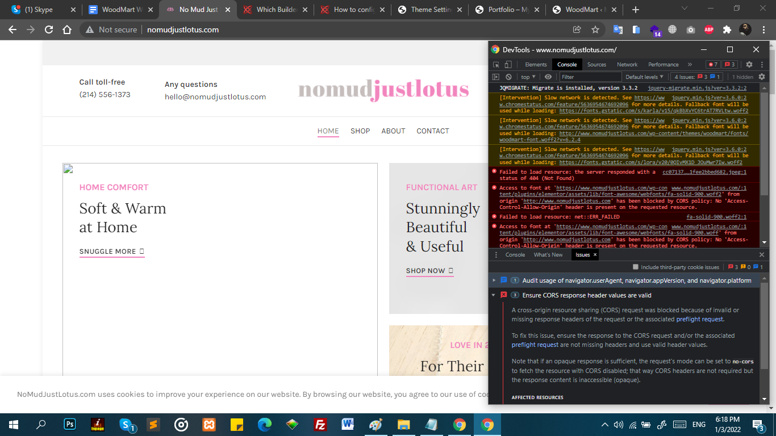The height and width of the screenshot is (436, 776).
Task: Click the SHOP NOW link
Action: (x=429, y=271)
